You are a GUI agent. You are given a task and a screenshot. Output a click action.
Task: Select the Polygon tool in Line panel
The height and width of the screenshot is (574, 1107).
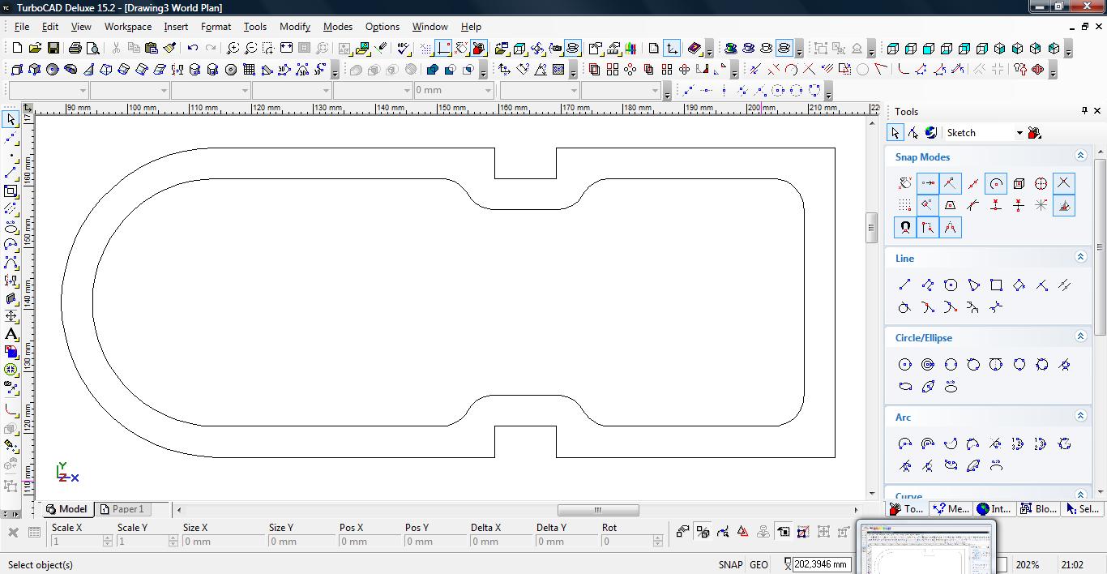(951, 285)
